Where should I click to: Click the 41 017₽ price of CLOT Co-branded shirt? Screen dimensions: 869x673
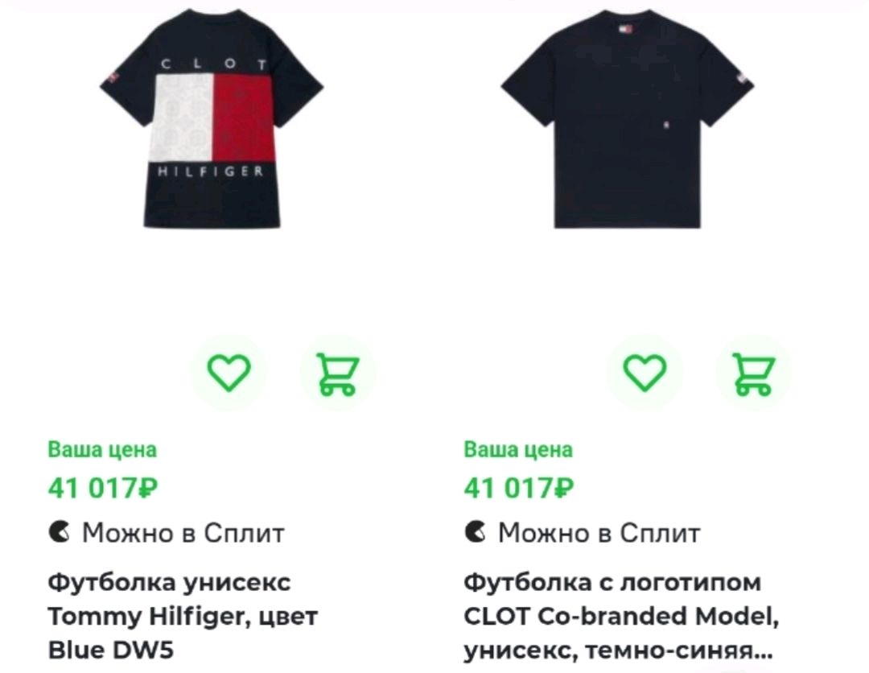519,489
